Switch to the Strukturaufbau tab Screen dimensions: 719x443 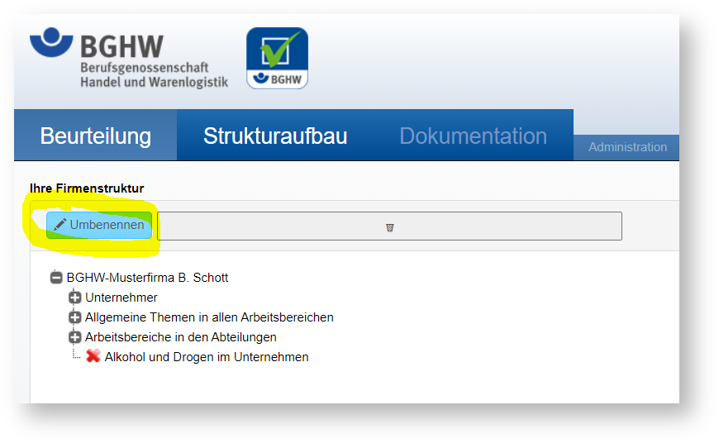pyautogui.click(x=275, y=136)
